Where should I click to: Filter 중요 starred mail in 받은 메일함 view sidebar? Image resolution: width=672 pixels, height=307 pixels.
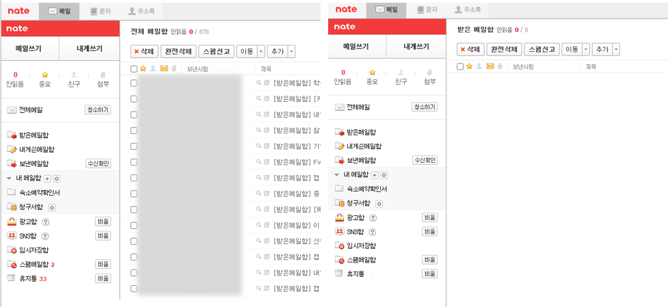point(372,77)
